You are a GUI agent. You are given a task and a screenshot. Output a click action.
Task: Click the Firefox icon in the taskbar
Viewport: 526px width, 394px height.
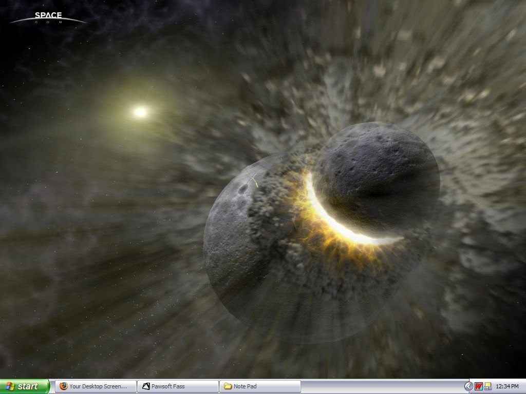(x=64, y=386)
